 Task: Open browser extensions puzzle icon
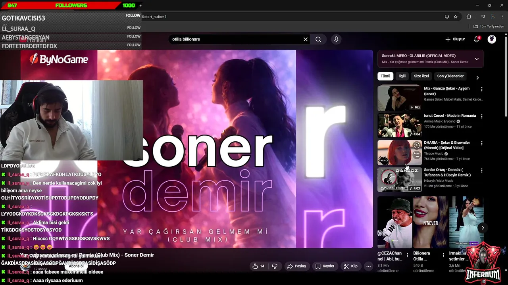click(x=469, y=17)
